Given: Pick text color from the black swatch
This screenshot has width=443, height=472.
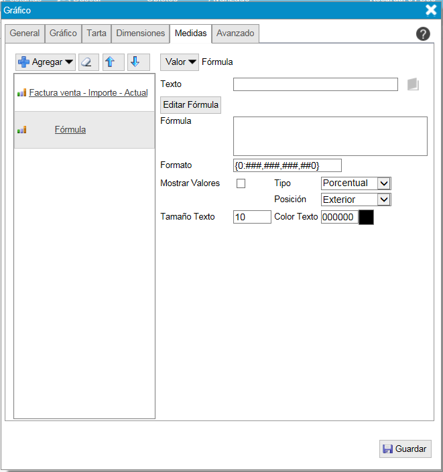Looking at the screenshot, I should coord(366,218).
